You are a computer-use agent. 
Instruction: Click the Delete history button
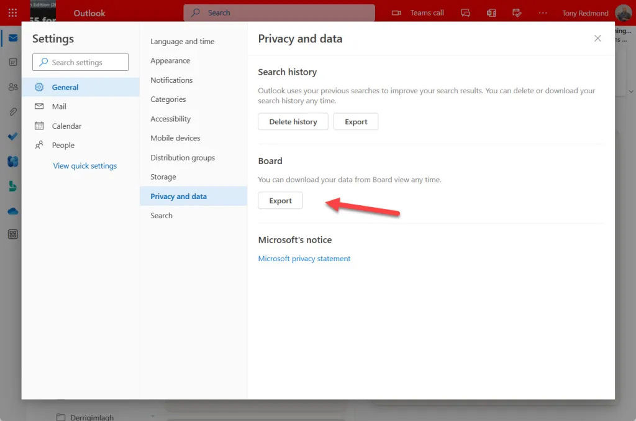coord(293,121)
